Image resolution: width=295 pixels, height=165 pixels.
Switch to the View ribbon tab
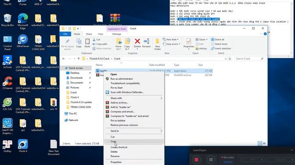[100, 34]
